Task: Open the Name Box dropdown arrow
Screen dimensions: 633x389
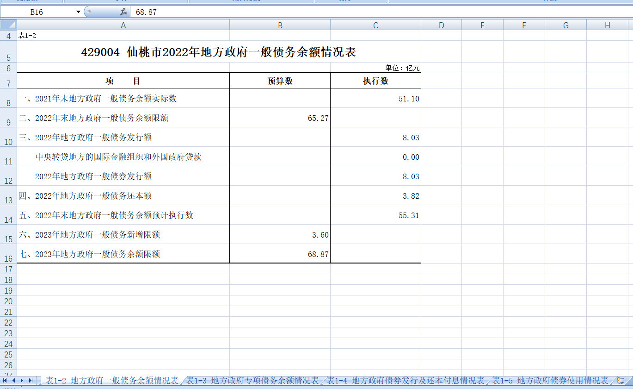Action: [x=78, y=12]
